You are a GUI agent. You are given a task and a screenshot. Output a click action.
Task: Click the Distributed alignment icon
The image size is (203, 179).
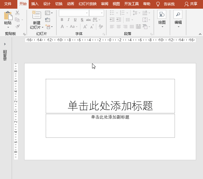138,27
